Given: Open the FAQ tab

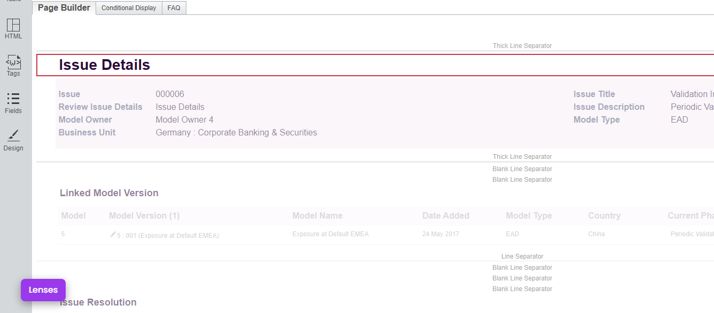Looking at the screenshot, I should [x=174, y=8].
